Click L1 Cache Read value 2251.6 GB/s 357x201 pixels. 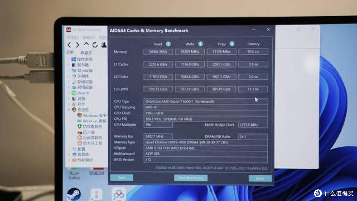coord(158,64)
